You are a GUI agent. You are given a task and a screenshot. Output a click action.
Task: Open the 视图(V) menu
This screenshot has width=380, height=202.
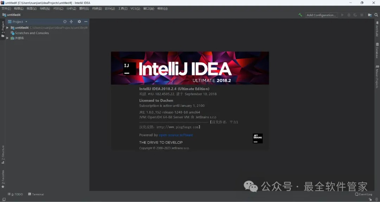coord(32,8)
